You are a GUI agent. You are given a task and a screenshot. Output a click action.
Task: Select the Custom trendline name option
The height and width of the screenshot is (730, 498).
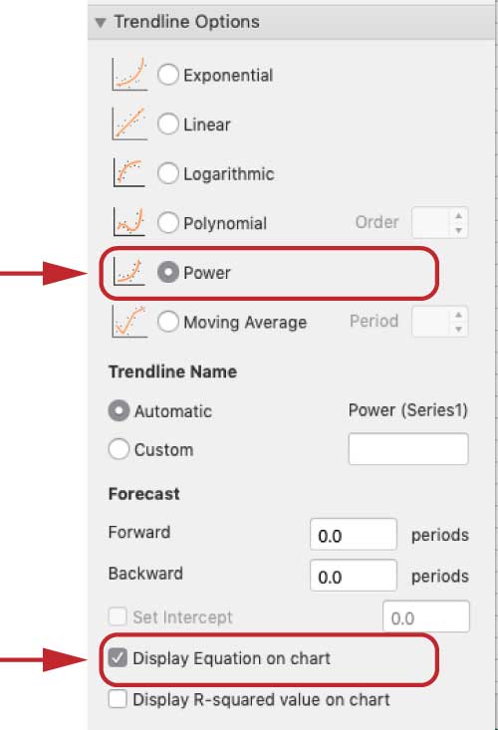coord(119,449)
